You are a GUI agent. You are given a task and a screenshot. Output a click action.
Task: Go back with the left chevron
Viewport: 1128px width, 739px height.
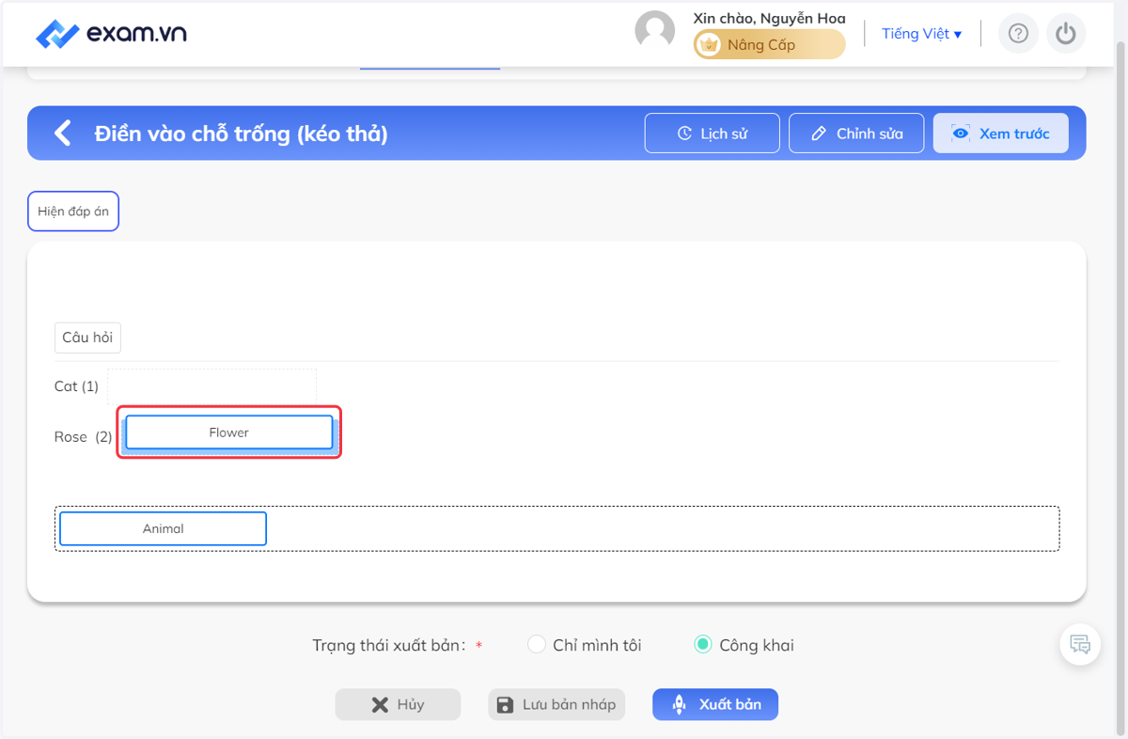click(x=63, y=133)
